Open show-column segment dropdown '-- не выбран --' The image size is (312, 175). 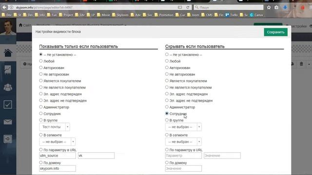58,141
